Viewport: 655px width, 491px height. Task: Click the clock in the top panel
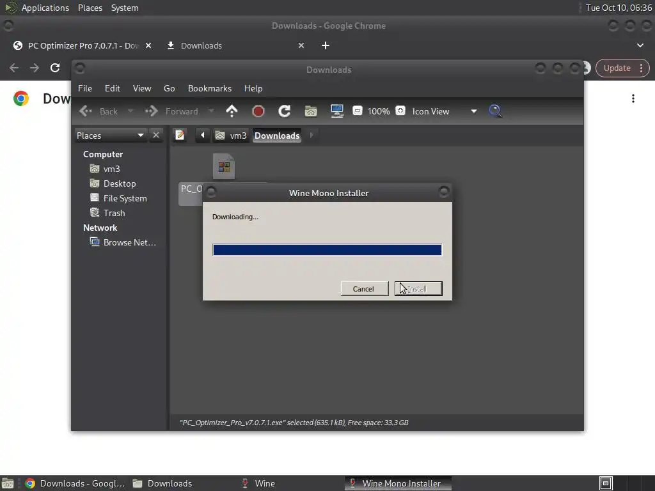point(619,8)
